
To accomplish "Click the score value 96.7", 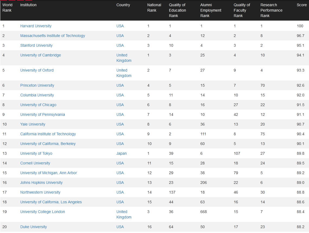I will [x=301, y=36].
